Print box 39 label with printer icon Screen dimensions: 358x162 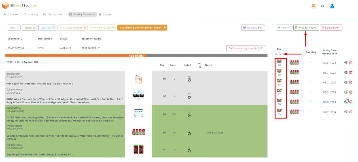[x=346, y=73]
